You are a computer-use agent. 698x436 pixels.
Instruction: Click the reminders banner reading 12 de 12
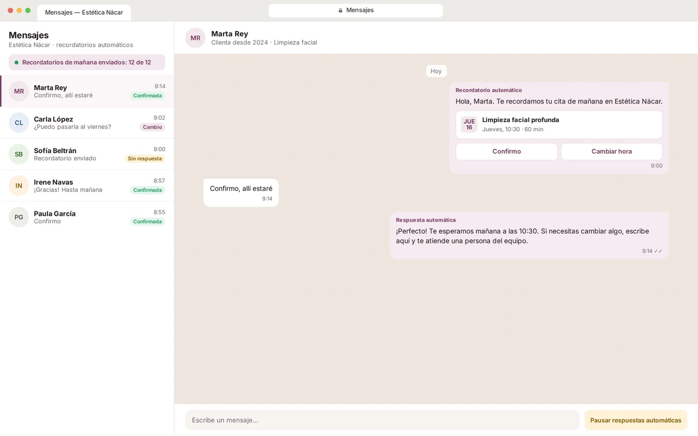tap(87, 62)
